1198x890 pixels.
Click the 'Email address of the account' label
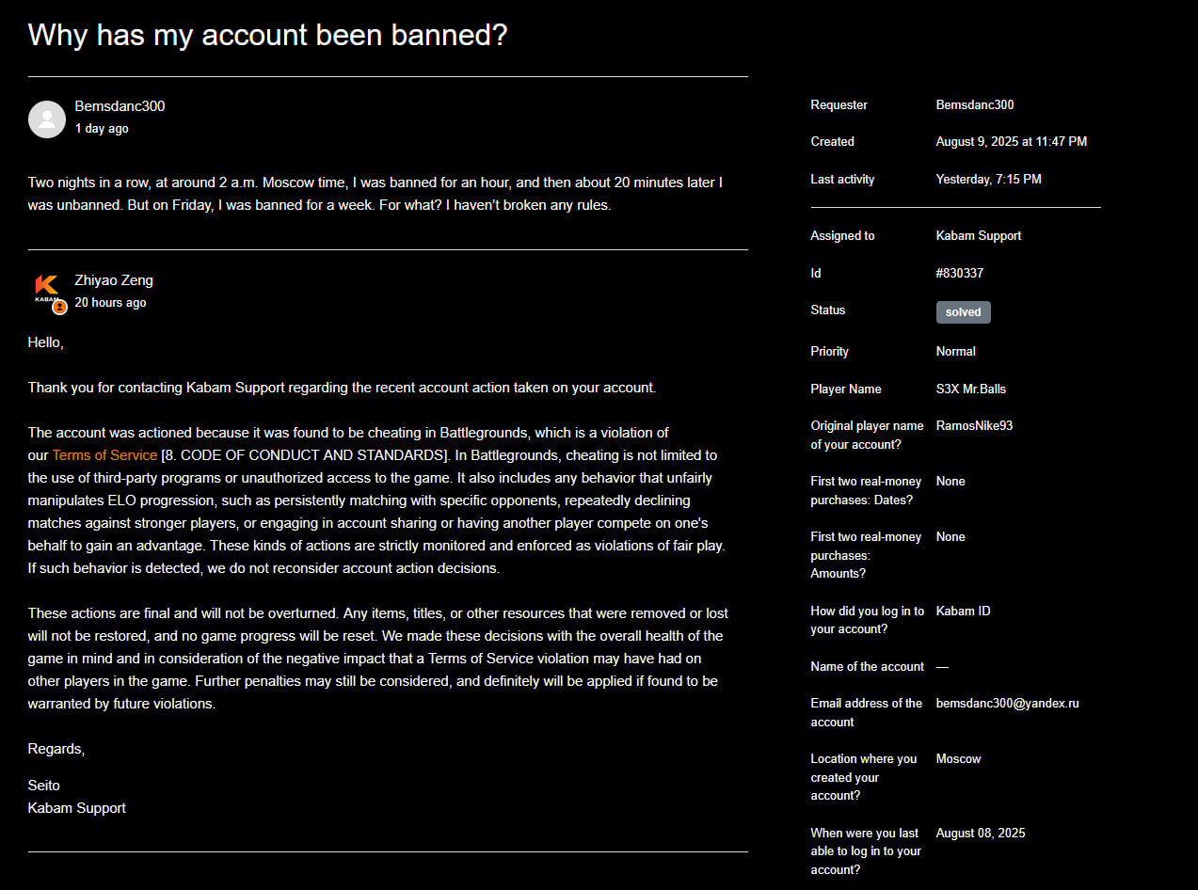coord(867,713)
